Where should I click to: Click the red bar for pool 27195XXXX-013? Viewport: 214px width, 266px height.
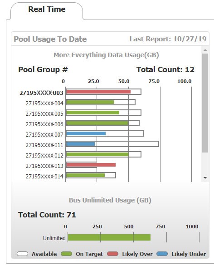click(x=91, y=165)
